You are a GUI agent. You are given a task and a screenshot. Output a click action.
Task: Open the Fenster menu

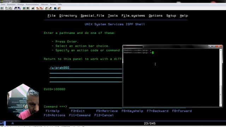tap(53, 5)
